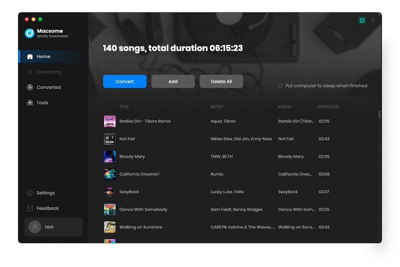Click artist Lucky Luke, Fella
Screen dimensions: 400x267
(x=227, y=192)
